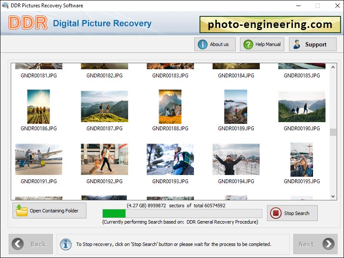Click the left arrow icon on Back button
The height and width of the screenshot is (258, 344).
17,244
